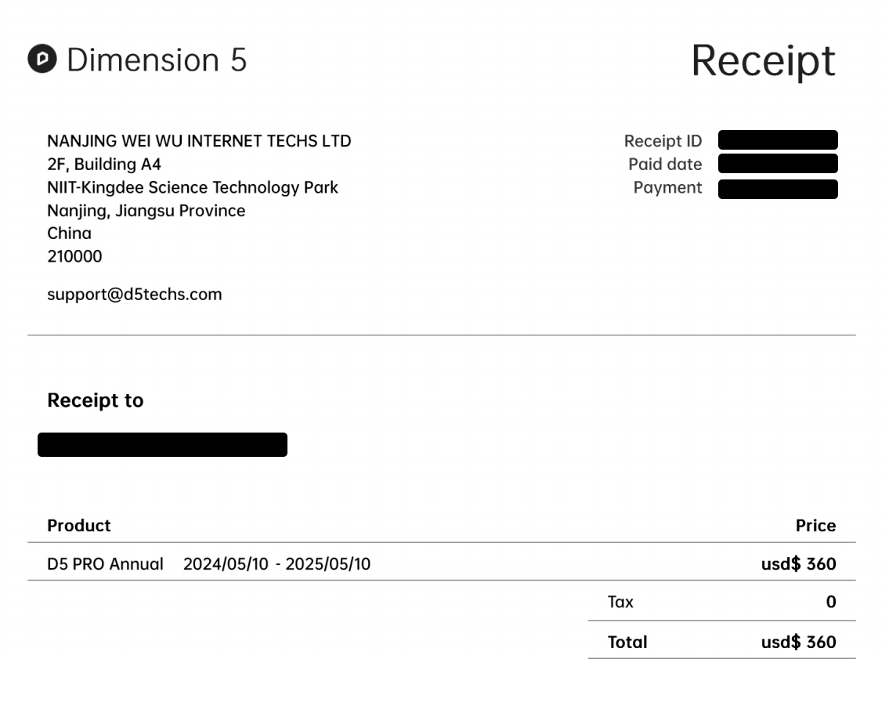
Task: Click the Dimension 5 logo icon
Action: coord(42,60)
